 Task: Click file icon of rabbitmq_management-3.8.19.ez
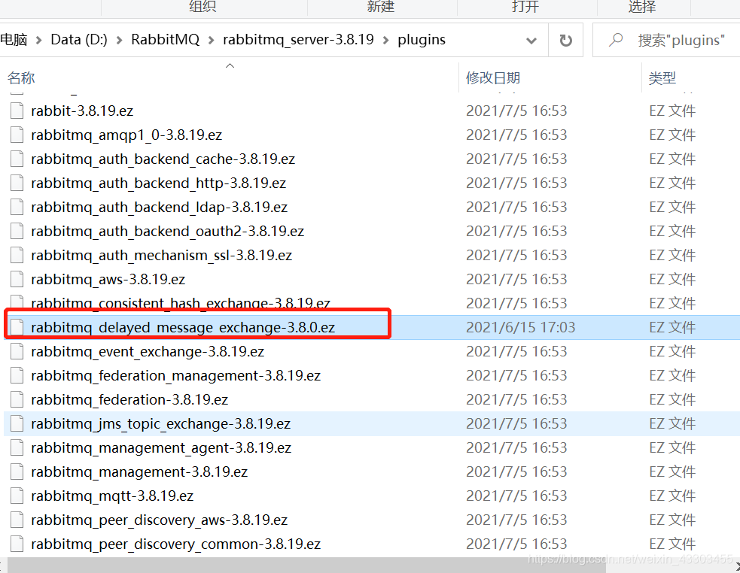point(17,471)
